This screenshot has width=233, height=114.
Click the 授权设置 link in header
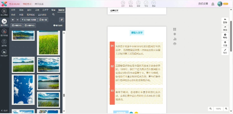pyautogui.click(x=203, y=4)
